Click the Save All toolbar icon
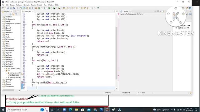Viewport: 200px width, 112px height. (x=11, y=8)
